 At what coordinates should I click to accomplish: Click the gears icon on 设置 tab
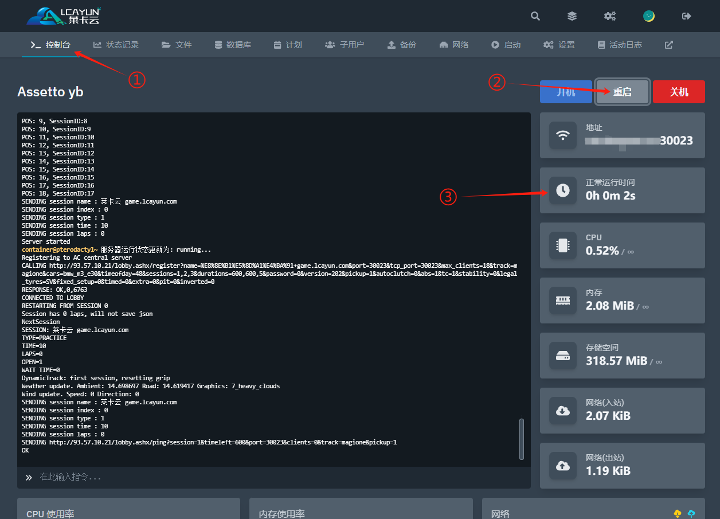[x=549, y=45]
